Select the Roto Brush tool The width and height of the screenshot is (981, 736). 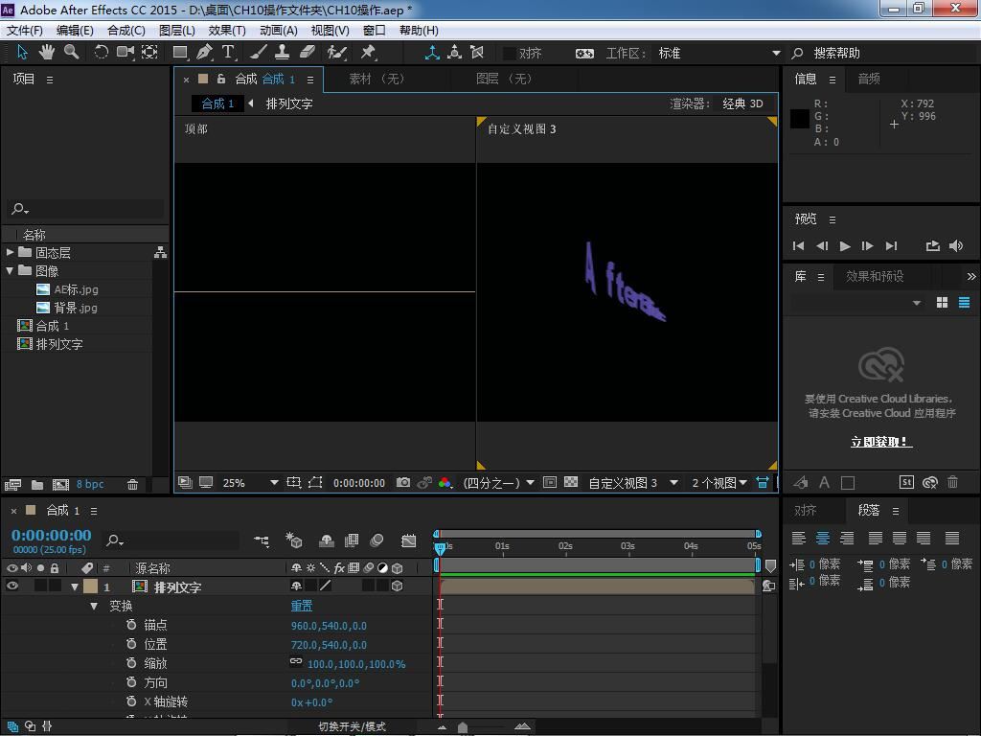pos(336,53)
